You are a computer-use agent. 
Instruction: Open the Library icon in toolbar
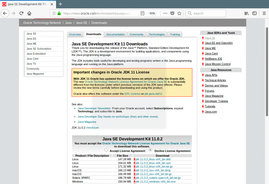[x=247, y=13]
